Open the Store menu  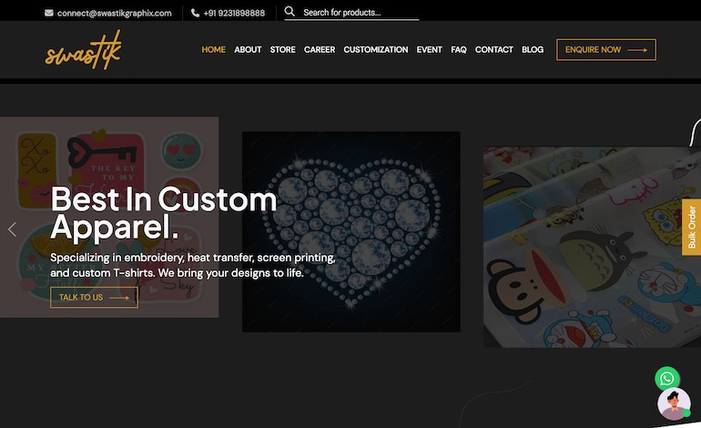coord(282,50)
